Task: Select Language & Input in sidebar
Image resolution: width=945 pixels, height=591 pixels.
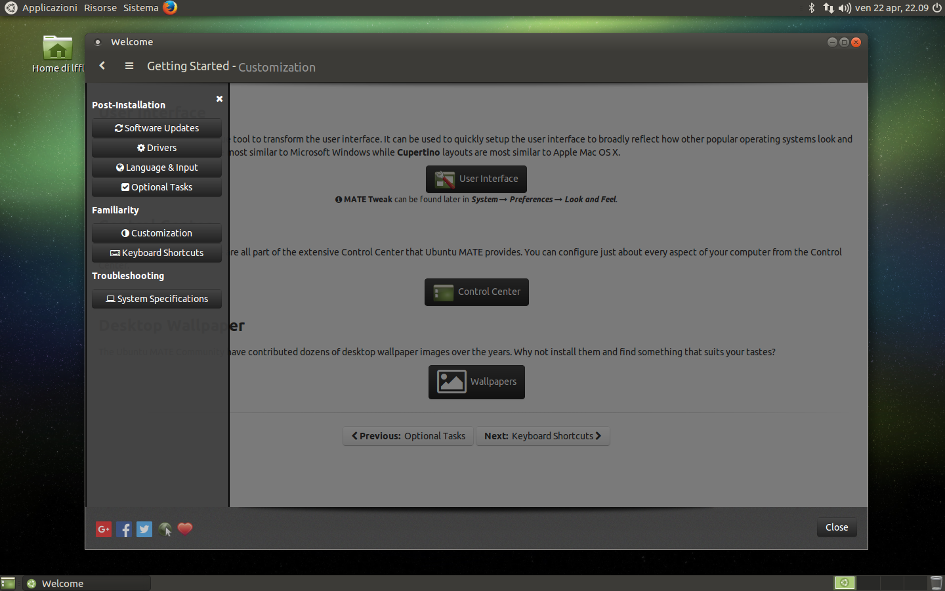Action: point(157,167)
